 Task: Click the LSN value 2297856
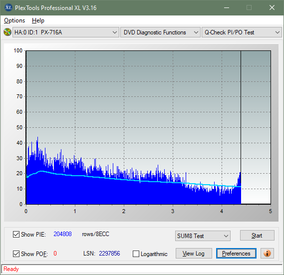pyautogui.click(x=109, y=254)
